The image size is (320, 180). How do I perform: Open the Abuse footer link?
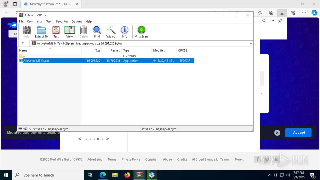pyautogui.click(x=167, y=159)
